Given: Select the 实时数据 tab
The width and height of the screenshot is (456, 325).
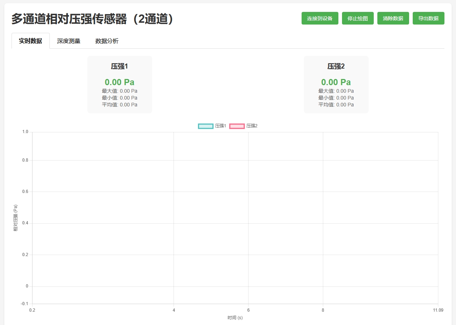Looking at the screenshot, I should (x=30, y=41).
